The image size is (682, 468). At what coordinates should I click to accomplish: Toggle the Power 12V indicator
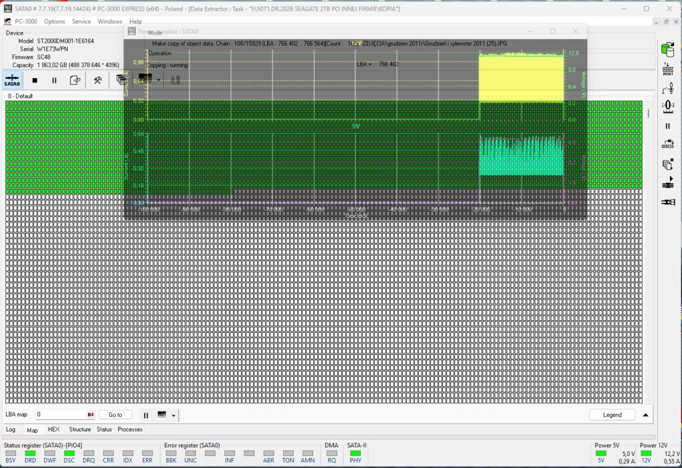point(646,453)
